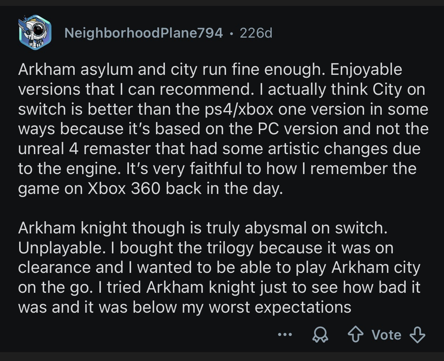The width and height of the screenshot is (444, 361).
Task: Tap the first paragraph starting "Arkham asylum"
Action: (x=221, y=129)
